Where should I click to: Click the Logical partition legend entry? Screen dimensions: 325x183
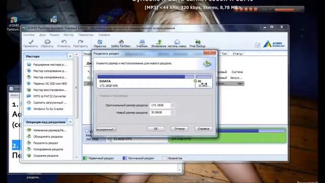pyautogui.click(x=139, y=158)
